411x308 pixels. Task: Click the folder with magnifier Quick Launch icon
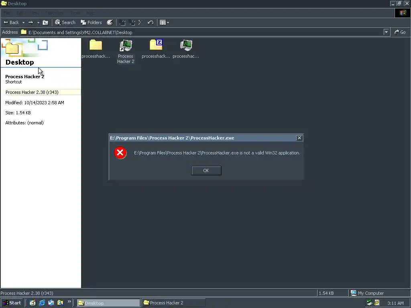pos(60,303)
